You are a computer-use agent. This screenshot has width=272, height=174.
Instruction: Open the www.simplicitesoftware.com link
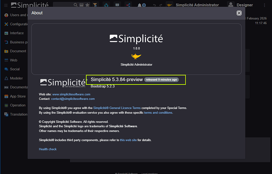pos(71,94)
